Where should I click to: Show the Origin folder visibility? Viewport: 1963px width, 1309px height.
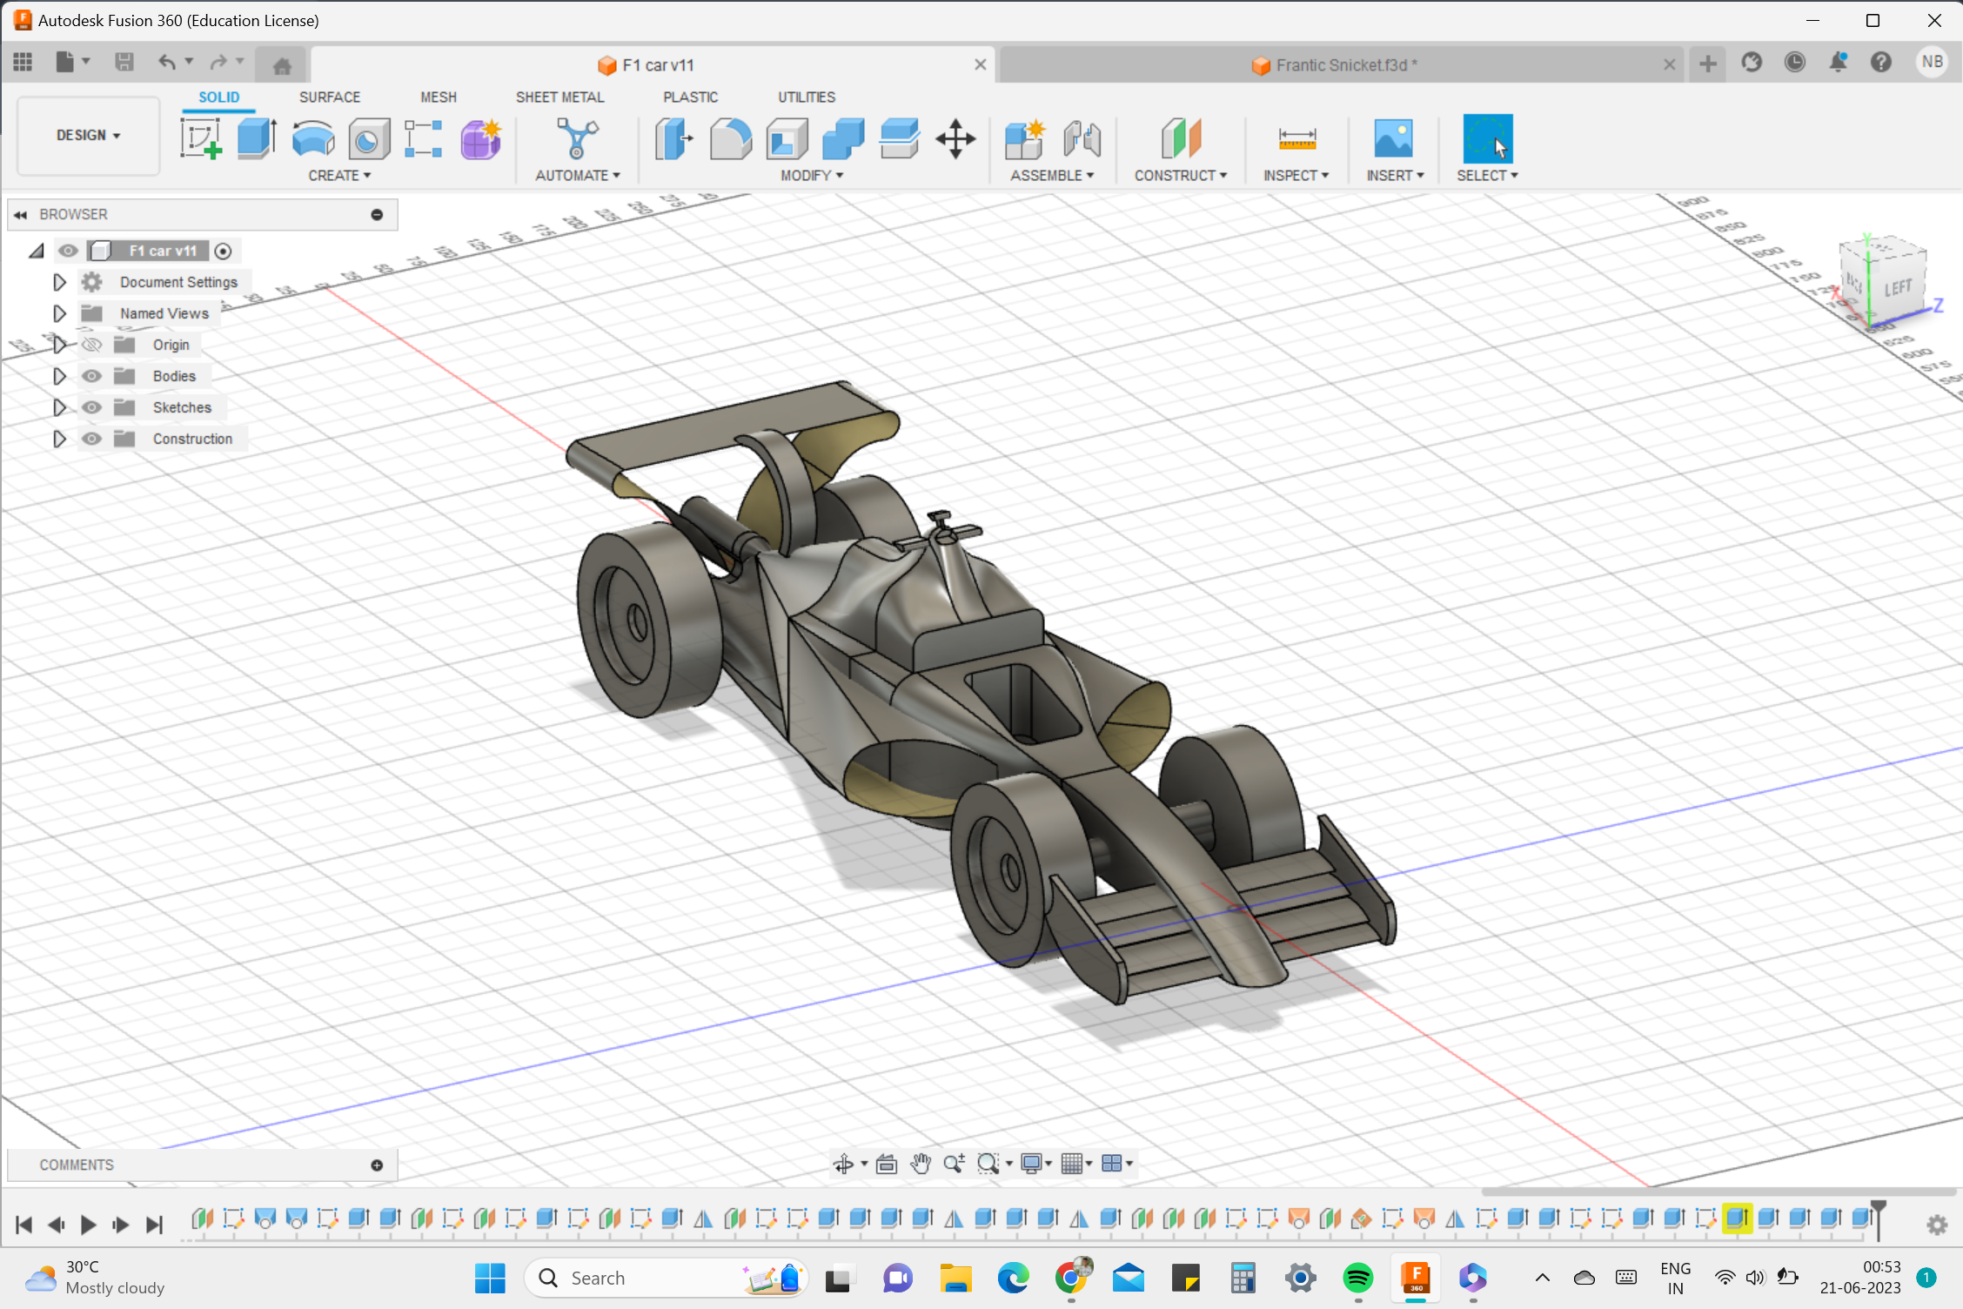click(91, 344)
